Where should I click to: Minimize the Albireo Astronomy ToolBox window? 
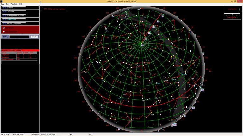pyautogui.click(x=232, y=1)
